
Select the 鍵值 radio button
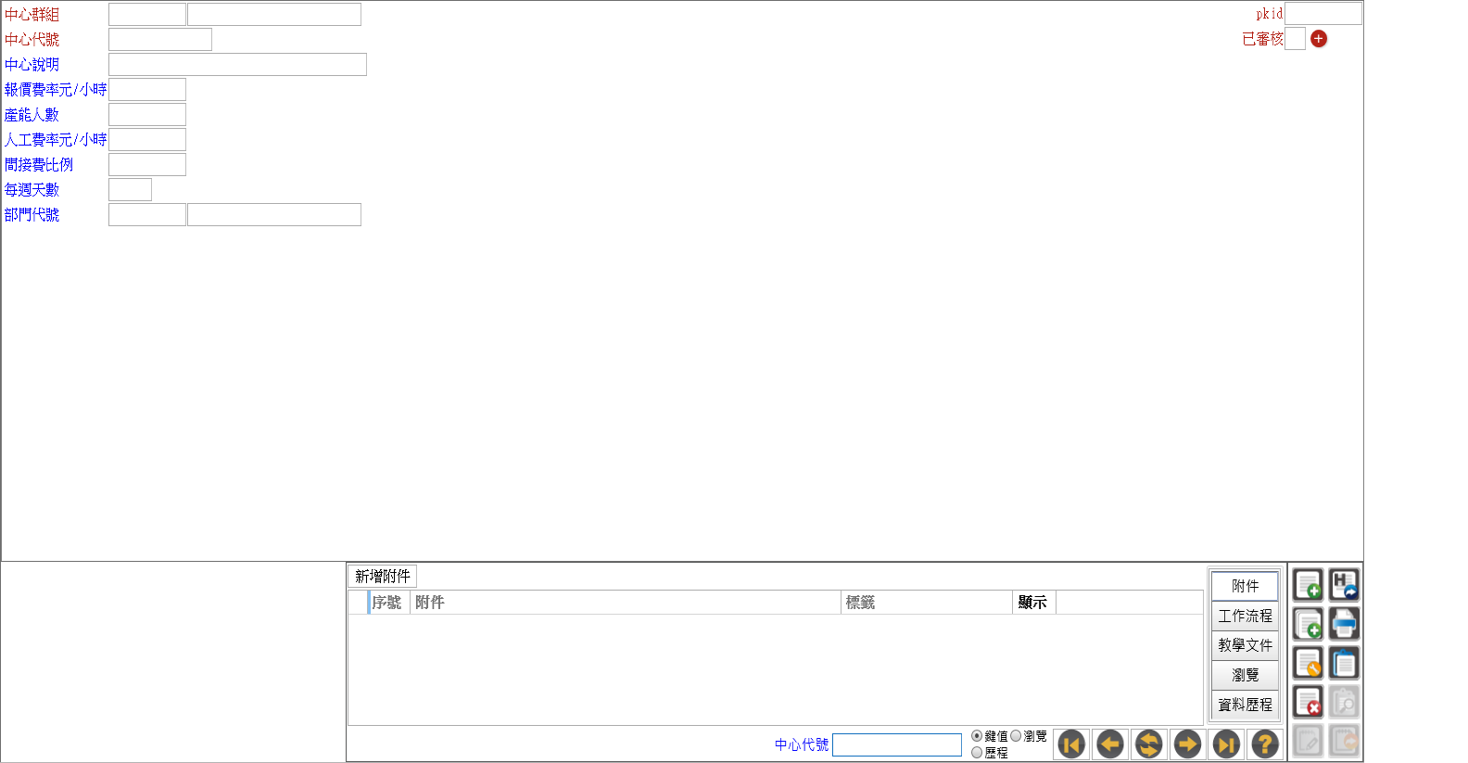[x=977, y=736]
